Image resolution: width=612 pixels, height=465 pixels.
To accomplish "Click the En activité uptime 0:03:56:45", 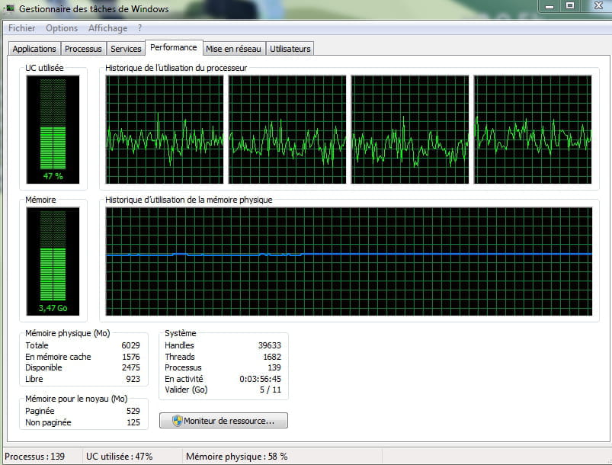I will (261, 379).
